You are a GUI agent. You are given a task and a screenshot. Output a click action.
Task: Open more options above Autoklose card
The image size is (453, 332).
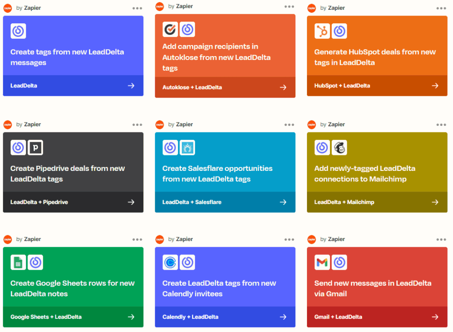[x=289, y=7]
